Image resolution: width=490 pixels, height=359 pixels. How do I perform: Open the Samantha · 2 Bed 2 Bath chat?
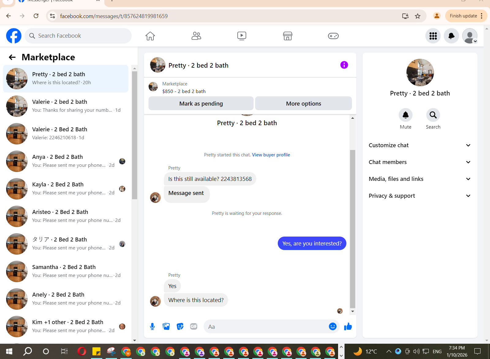pyautogui.click(x=66, y=271)
